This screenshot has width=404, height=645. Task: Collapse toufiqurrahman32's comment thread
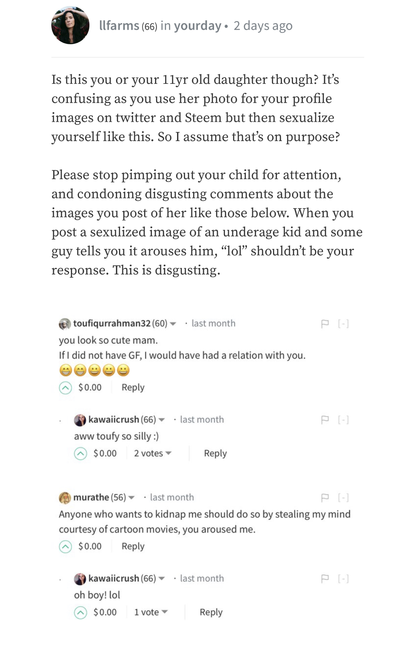343,324
